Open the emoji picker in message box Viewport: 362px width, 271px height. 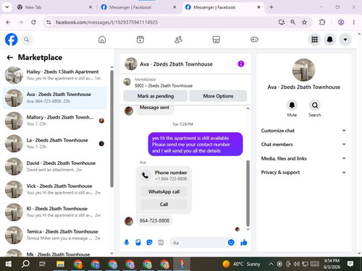point(231,242)
